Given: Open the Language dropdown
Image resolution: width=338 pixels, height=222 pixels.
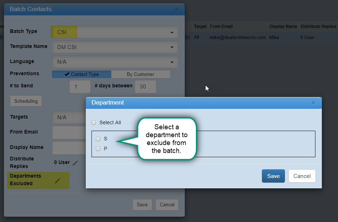Looking at the screenshot, I should [x=115, y=62].
